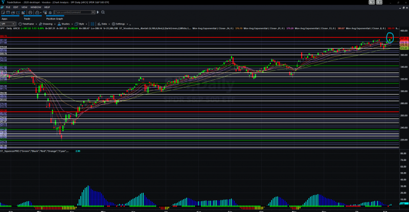Minimize the inner chart analysis window
Image resolution: width=409 pixels, height=212 pixels.
400,8
